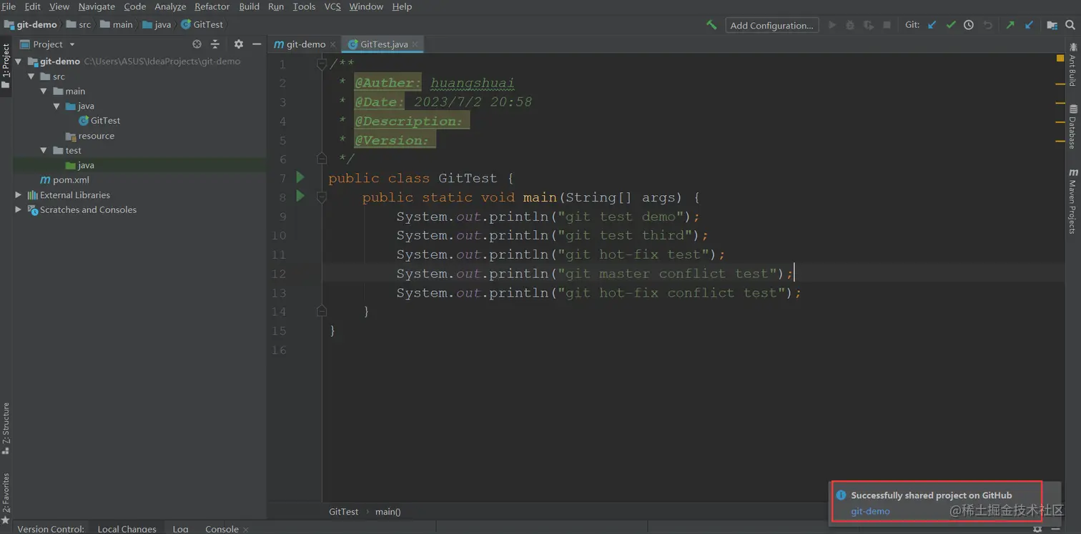This screenshot has height=534, width=1081.
Task: Click the grayed-out Debug bug icon
Action: (850, 25)
